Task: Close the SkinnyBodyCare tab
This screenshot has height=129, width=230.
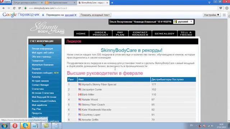Action: (x=107, y=3)
